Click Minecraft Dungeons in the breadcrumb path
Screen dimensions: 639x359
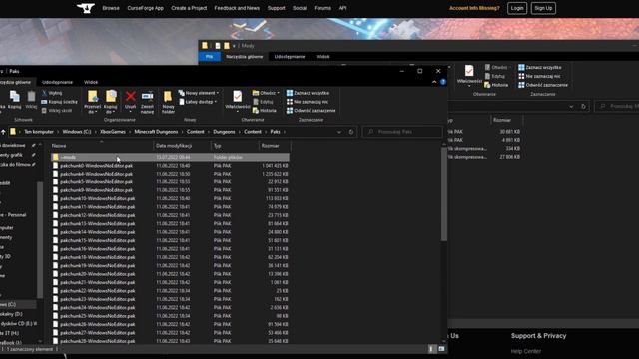coord(156,132)
